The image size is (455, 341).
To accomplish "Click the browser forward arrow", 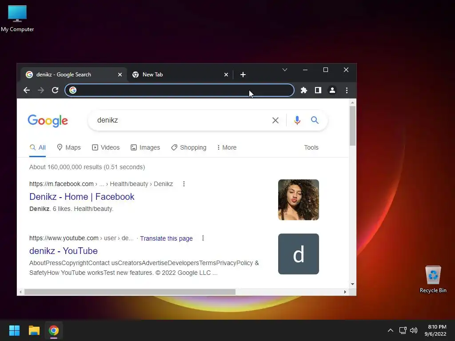I will point(41,90).
